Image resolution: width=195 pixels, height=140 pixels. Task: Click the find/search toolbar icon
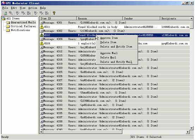click(x=11, y=13)
